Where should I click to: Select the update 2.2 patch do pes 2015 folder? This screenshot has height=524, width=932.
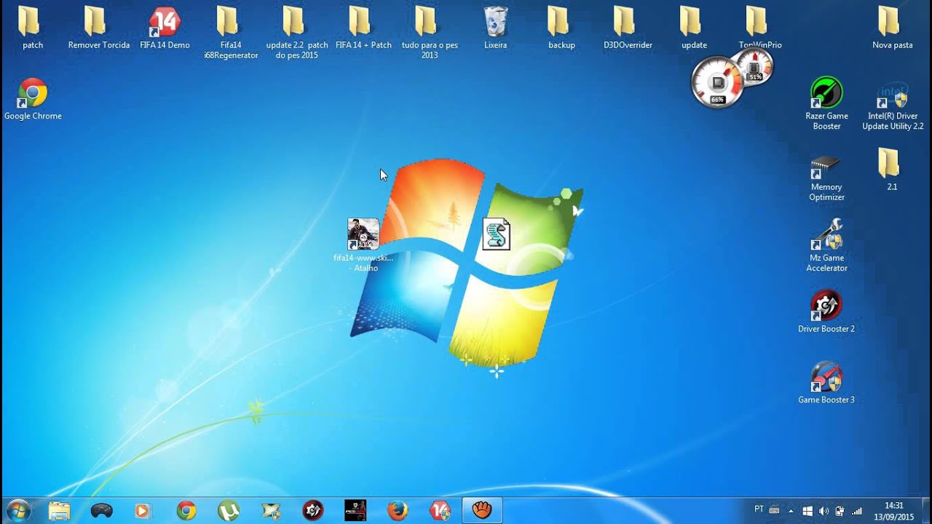[x=297, y=33]
